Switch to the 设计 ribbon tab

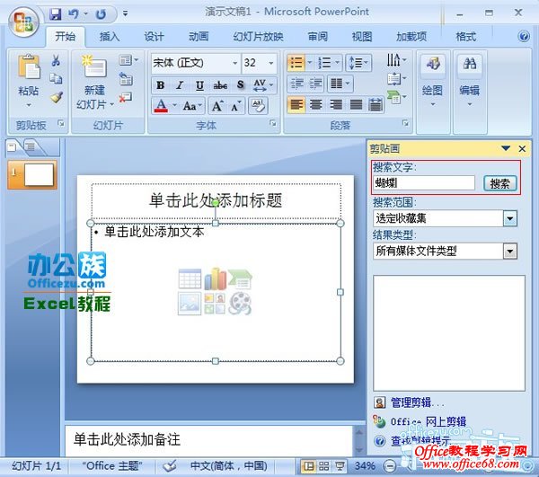click(x=154, y=36)
